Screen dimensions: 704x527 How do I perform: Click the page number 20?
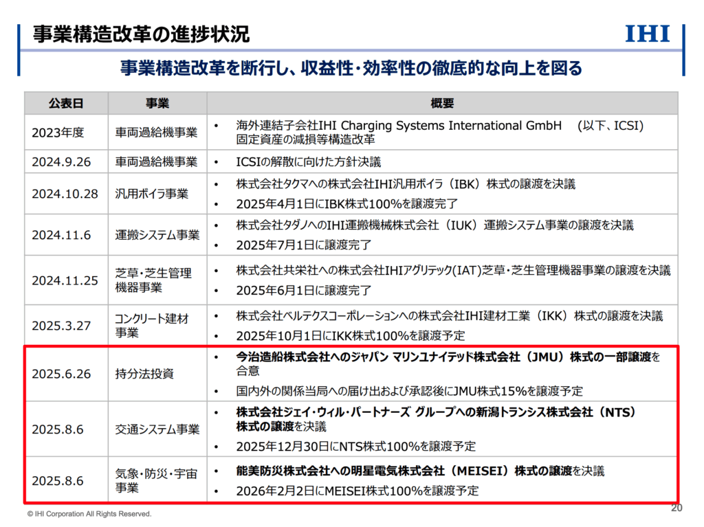tap(676, 508)
